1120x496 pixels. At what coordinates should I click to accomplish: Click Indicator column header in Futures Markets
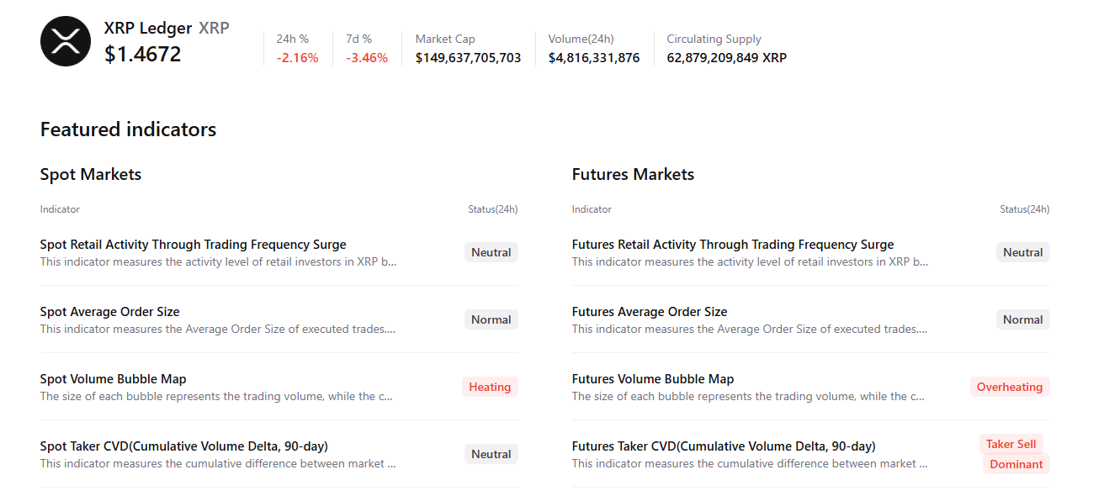[592, 209]
